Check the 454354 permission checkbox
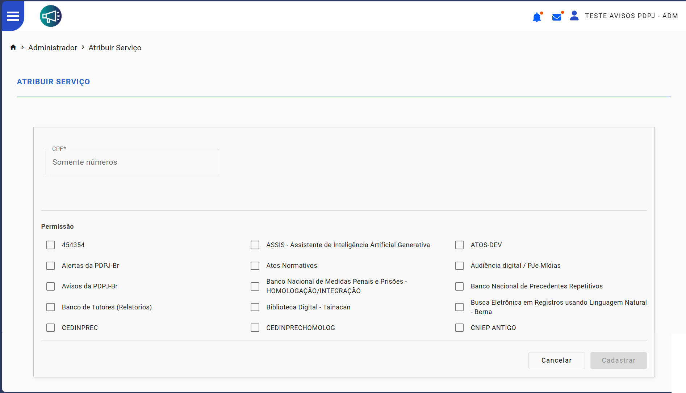The image size is (686, 393). pos(51,245)
